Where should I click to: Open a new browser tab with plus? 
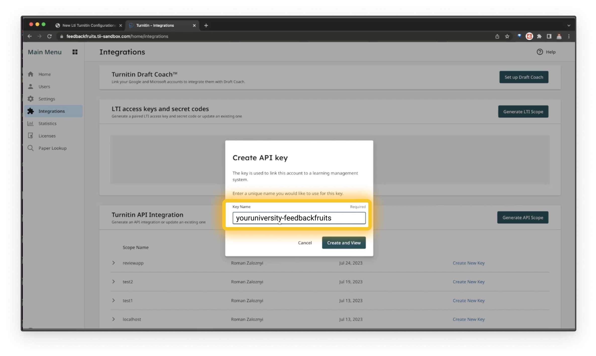pyautogui.click(x=206, y=25)
